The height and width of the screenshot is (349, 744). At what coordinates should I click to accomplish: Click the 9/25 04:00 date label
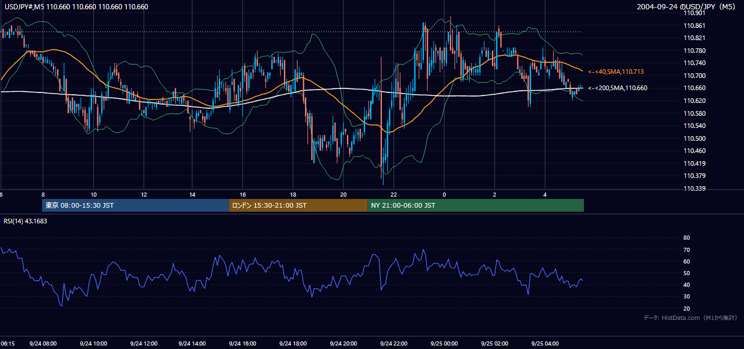click(545, 343)
